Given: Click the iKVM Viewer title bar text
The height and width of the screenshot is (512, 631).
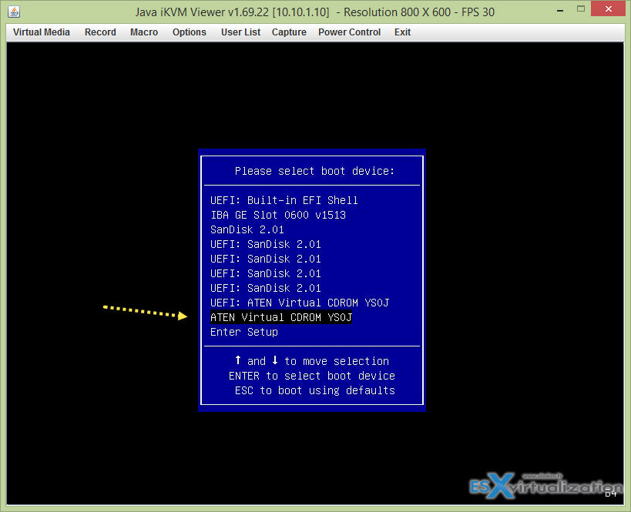Looking at the screenshot, I should (x=314, y=12).
